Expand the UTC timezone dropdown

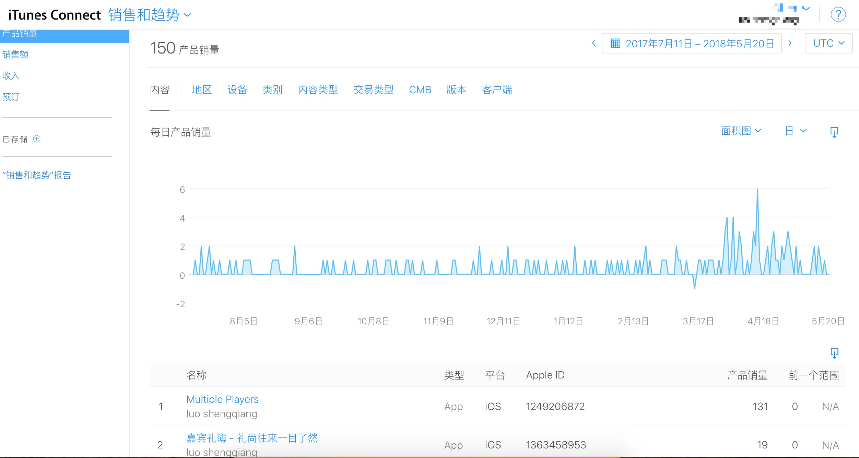tap(829, 43)
